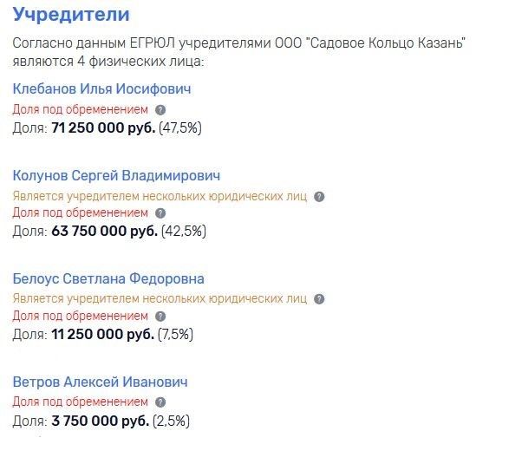Viewport: 515px width, 464px height.
Task: Click help icon beside Ветров's encumbered share
Action: [160, 402]
